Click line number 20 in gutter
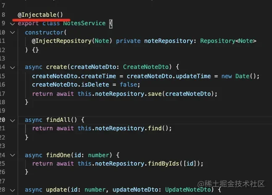Screen dimensions: 272x195 click(x=3, y=120)
